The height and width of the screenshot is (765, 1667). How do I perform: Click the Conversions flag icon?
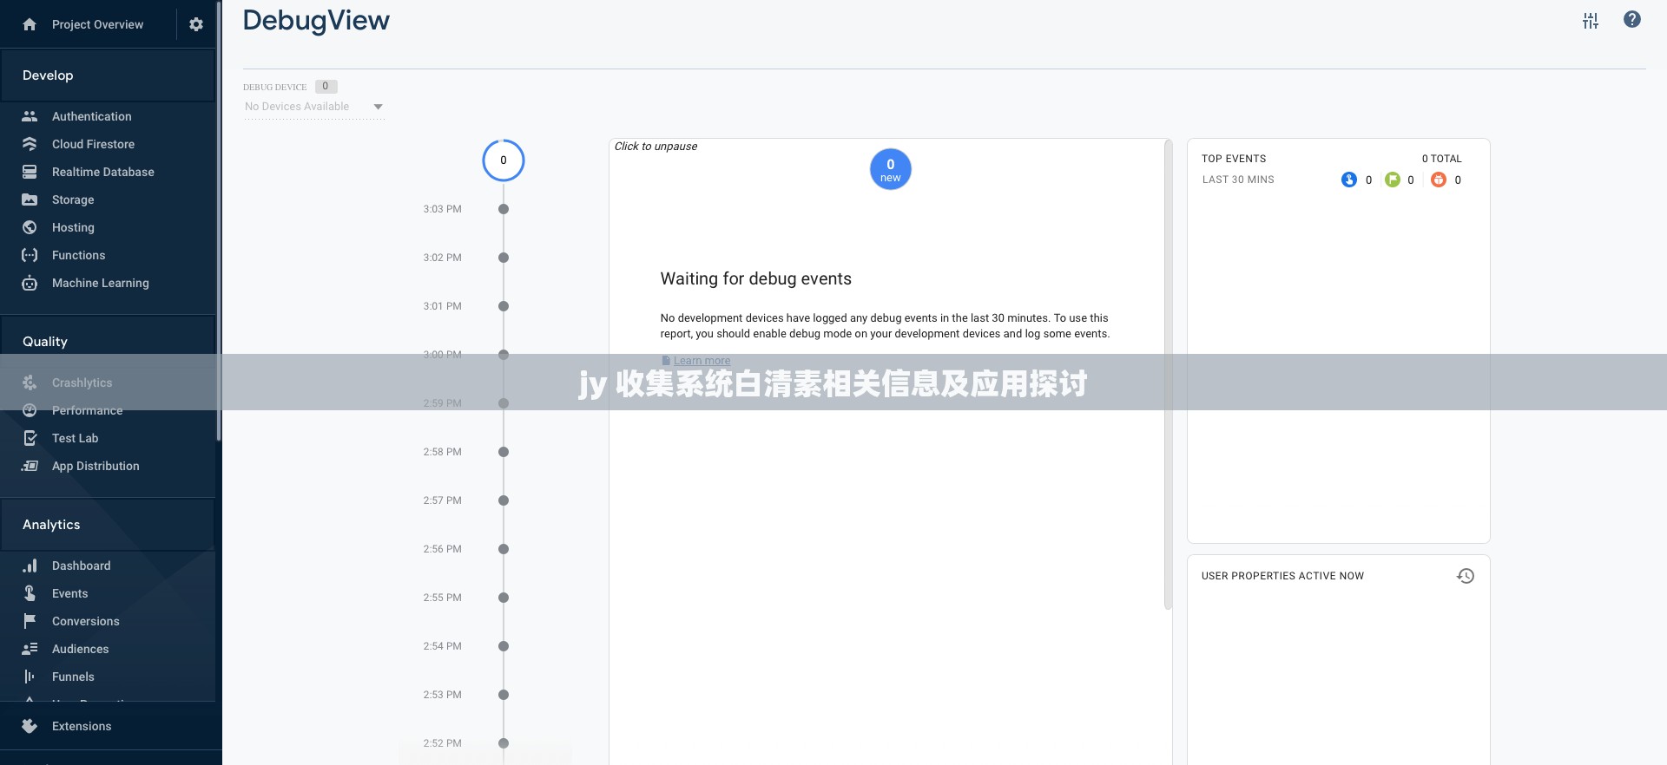30,621
